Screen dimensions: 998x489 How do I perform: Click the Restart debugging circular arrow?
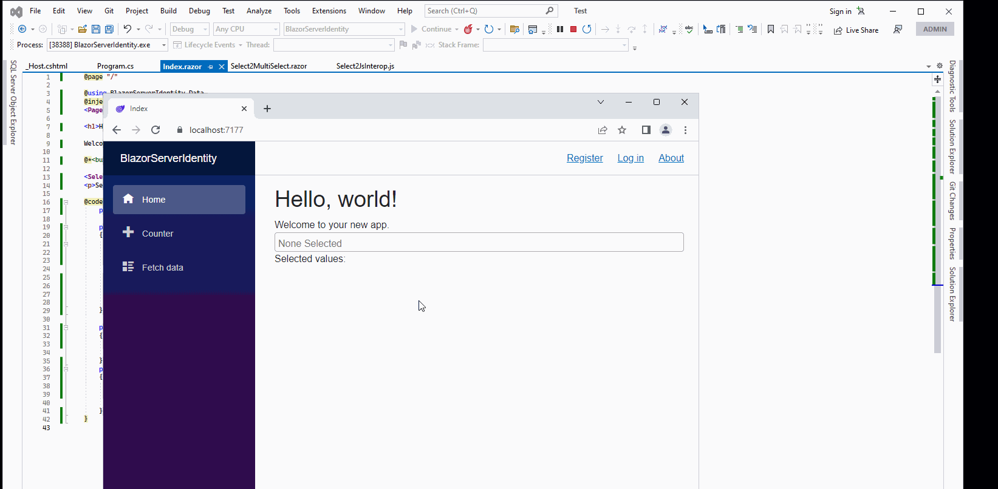click(x=587, y=29)
